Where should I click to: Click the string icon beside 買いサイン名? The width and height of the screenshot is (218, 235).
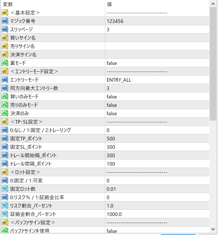[x=5, y=38]
